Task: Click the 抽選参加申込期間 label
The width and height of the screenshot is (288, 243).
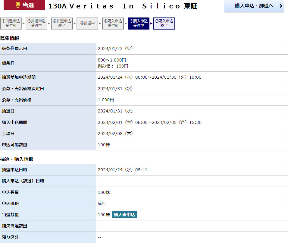Action: coord(19,77)
